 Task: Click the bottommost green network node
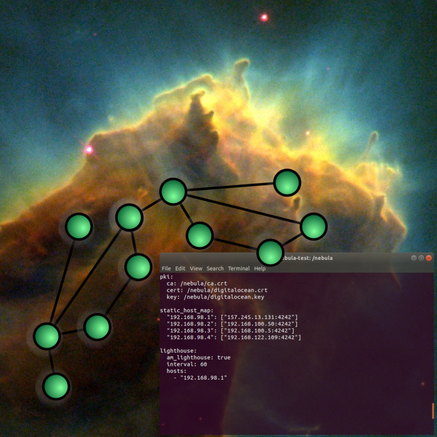[x=56, y=386]
